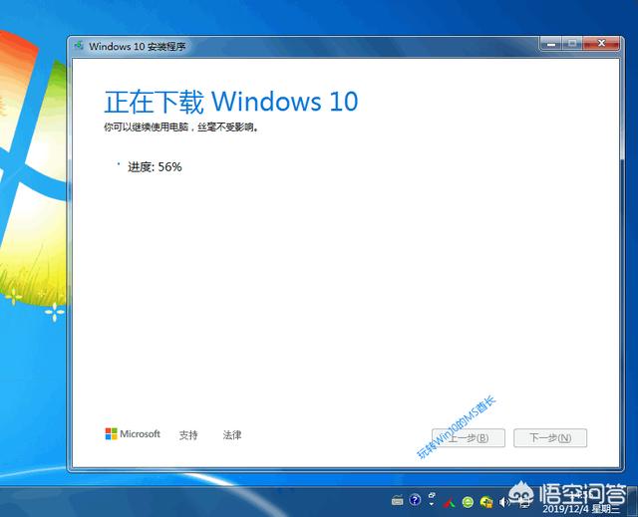Click the 正在下载 Windows 10 heading
Screen dimensions: 638x517
click(230, 102)
